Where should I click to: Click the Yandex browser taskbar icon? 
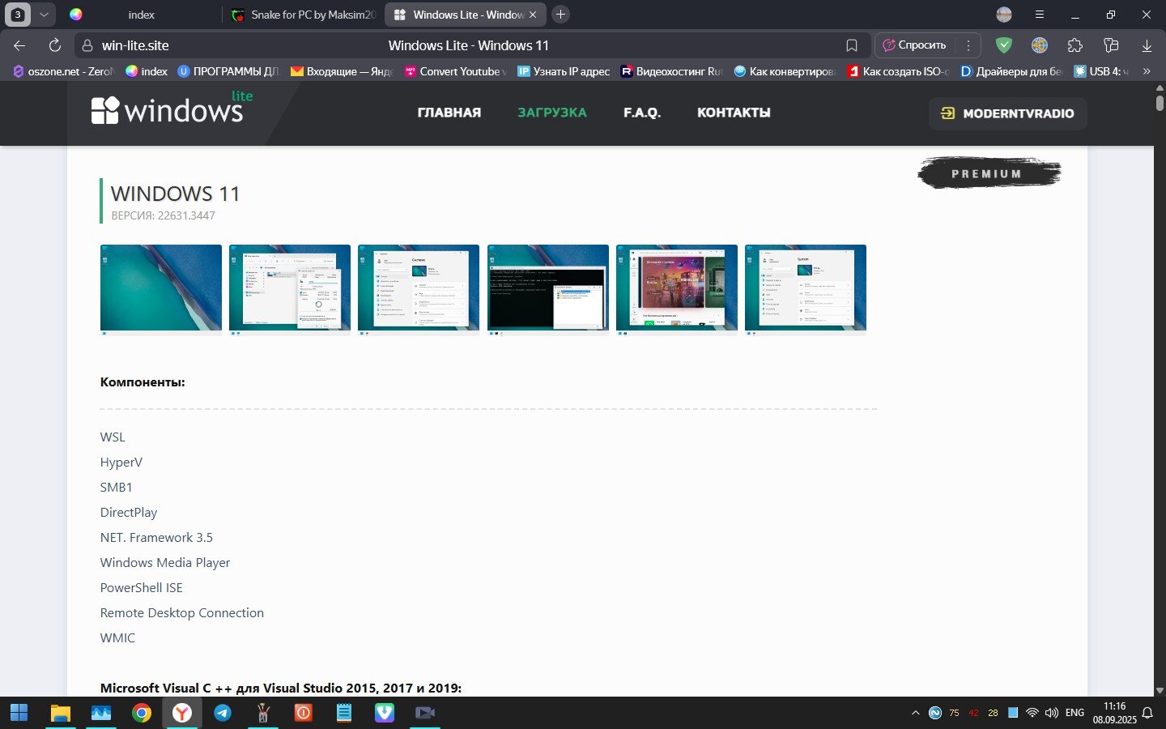click(x=182, y=713)
